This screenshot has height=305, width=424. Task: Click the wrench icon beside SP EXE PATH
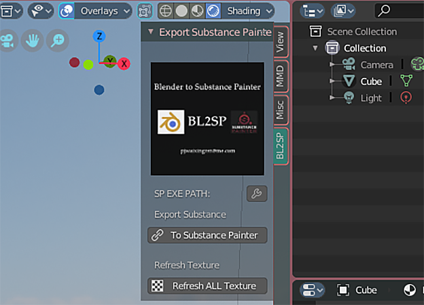tap(256, 194)
